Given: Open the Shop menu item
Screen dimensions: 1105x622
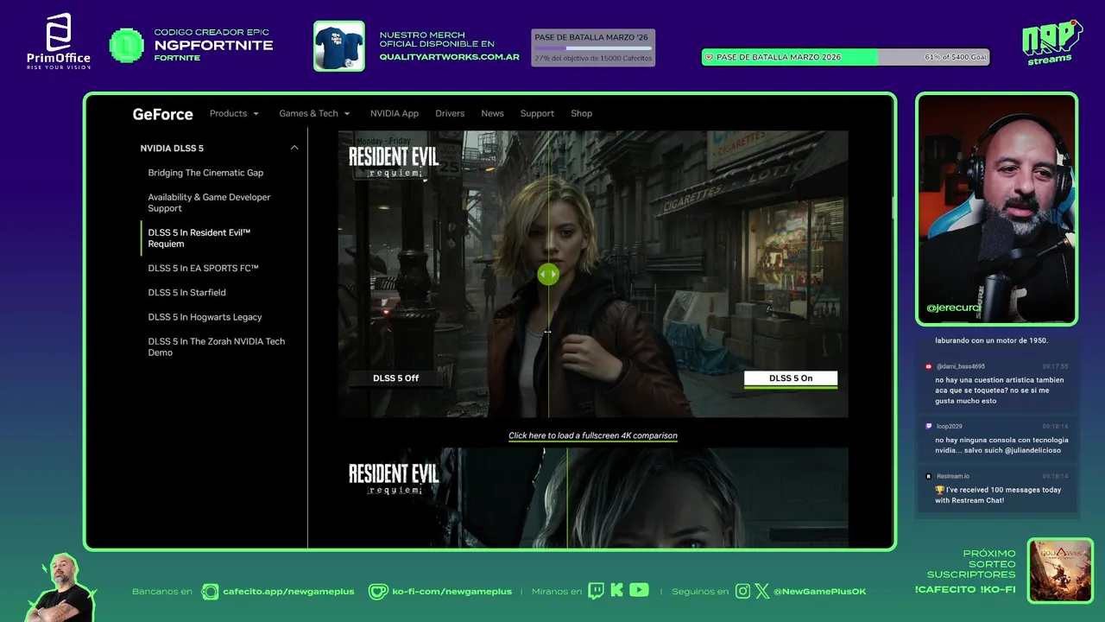Looking at the screenshot, I should click(582, 114).
